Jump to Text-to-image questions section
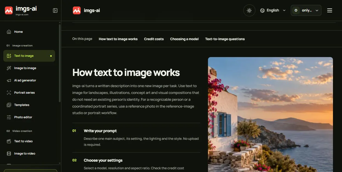The image size is (342, 172). pyautogui.click(x=225, y=39)
